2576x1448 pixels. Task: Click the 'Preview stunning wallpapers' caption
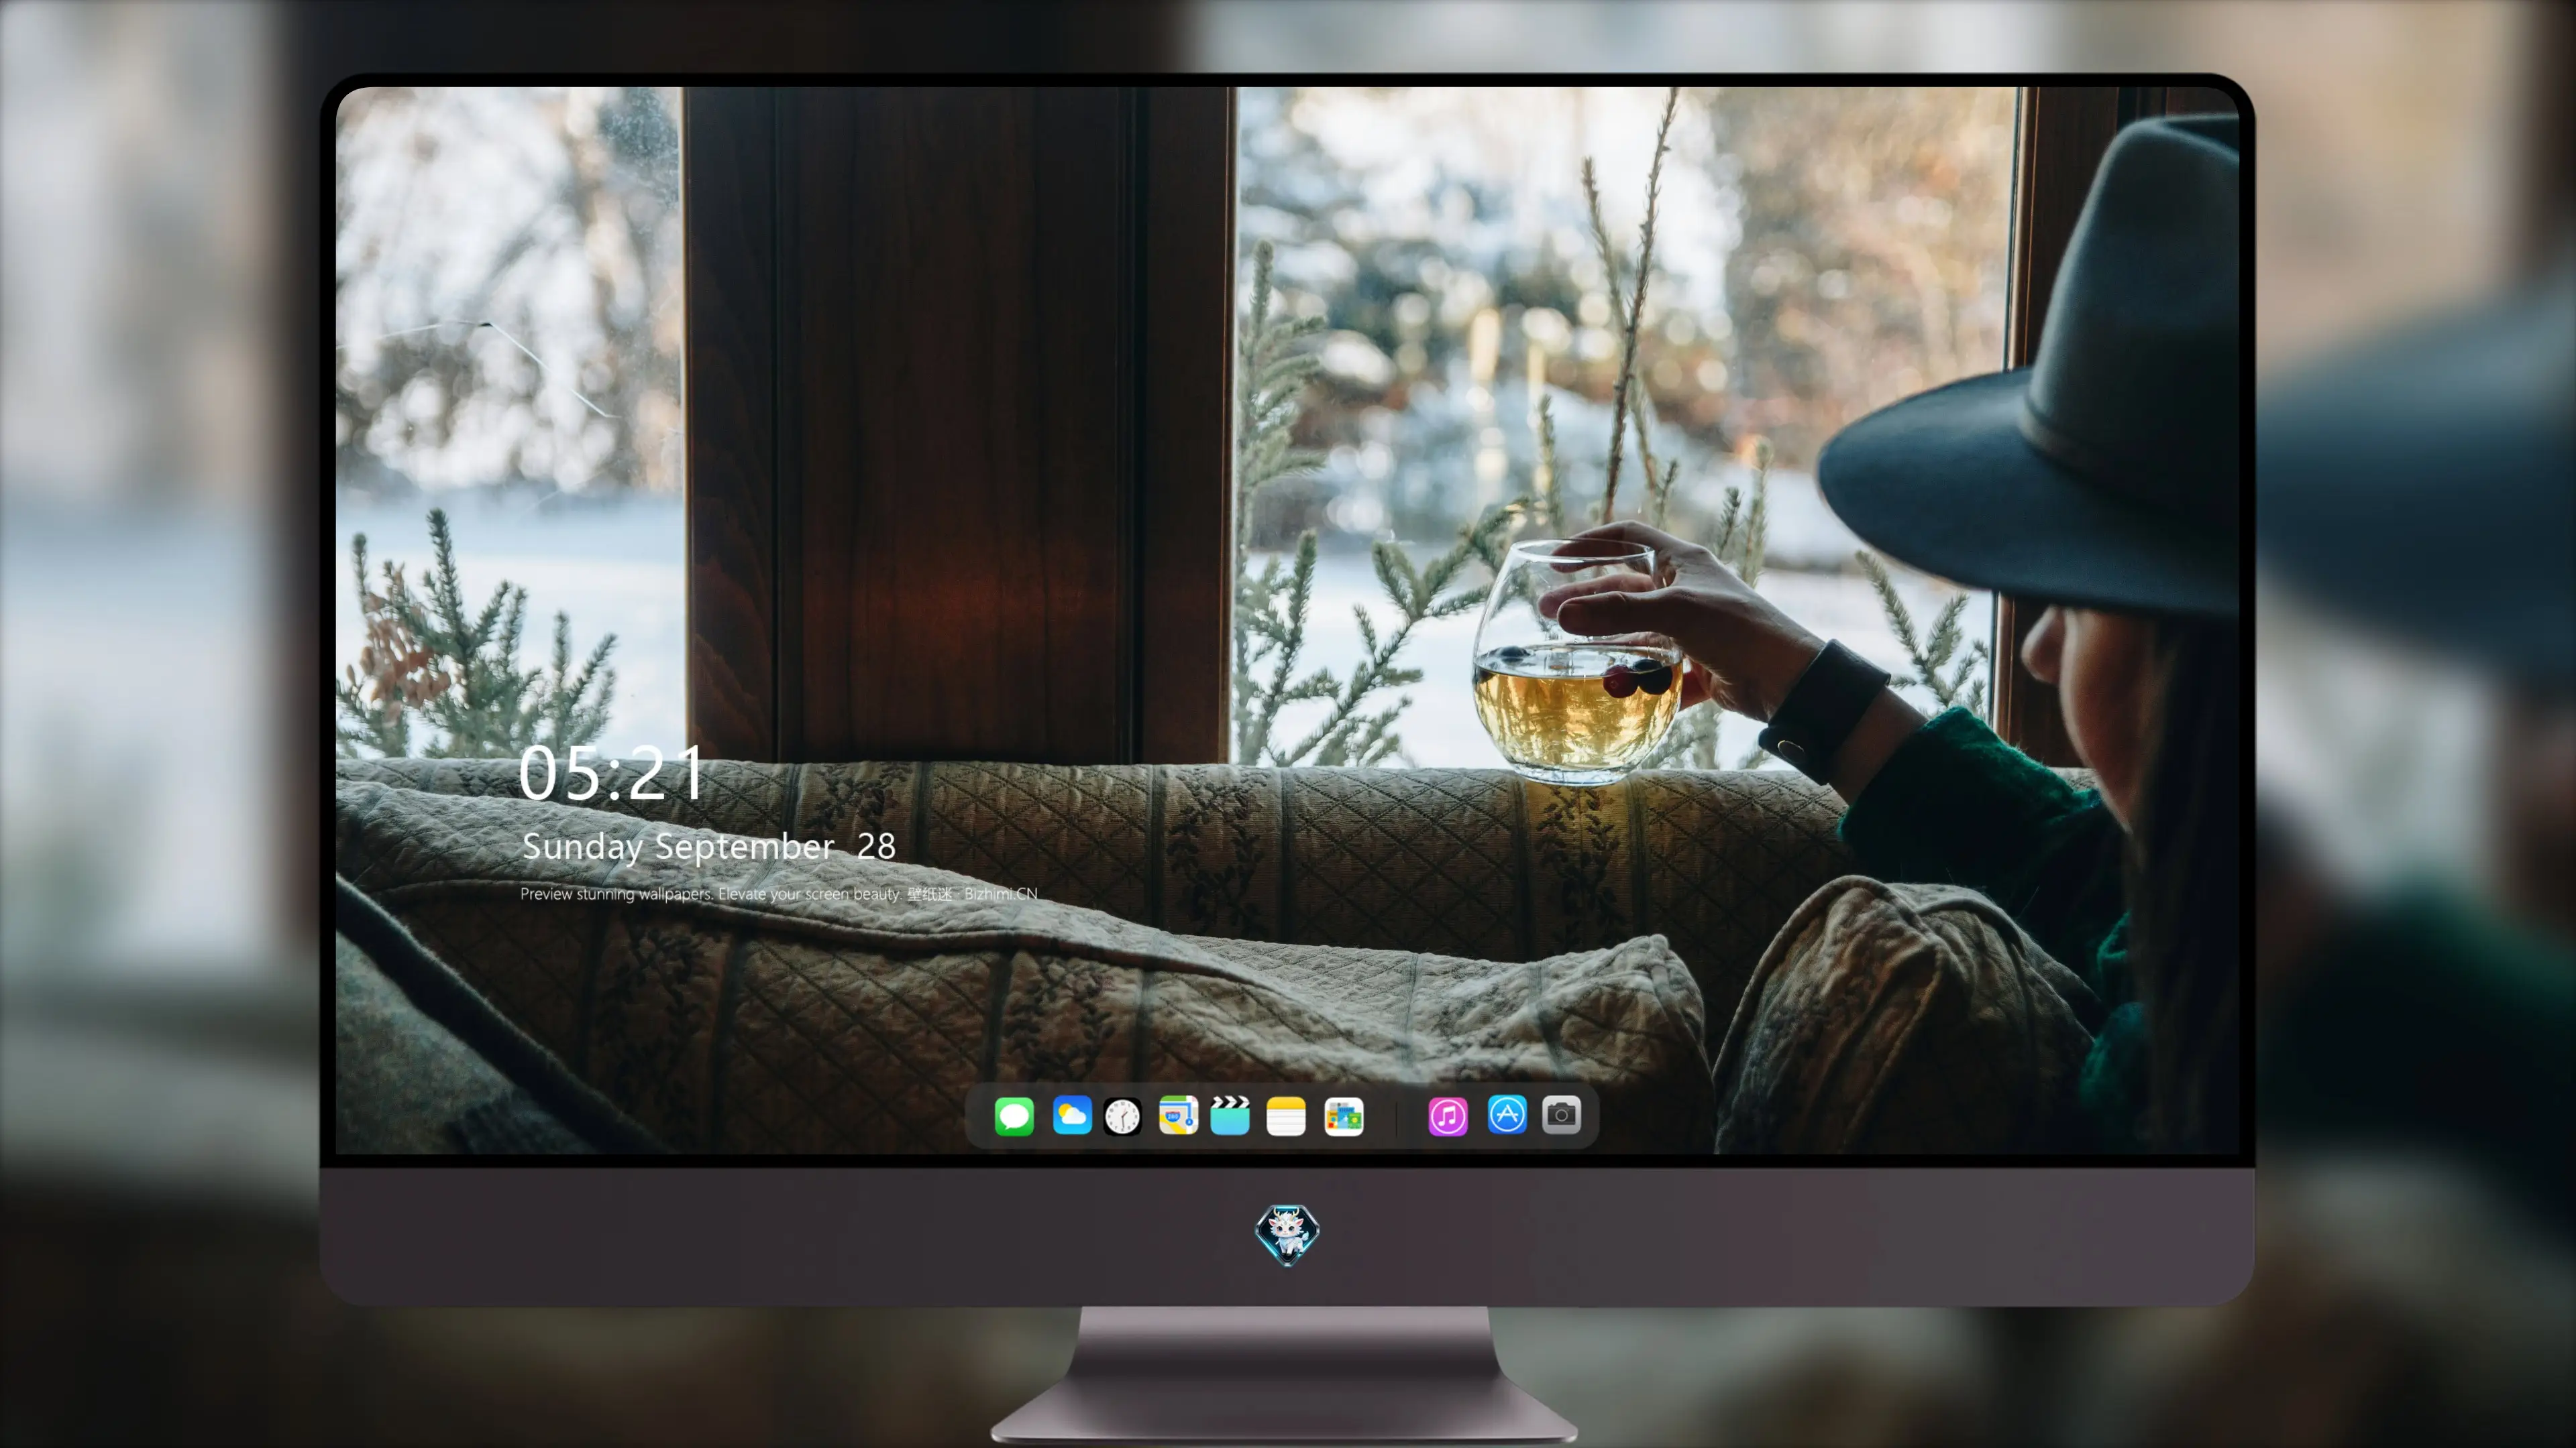coord(779,894)
